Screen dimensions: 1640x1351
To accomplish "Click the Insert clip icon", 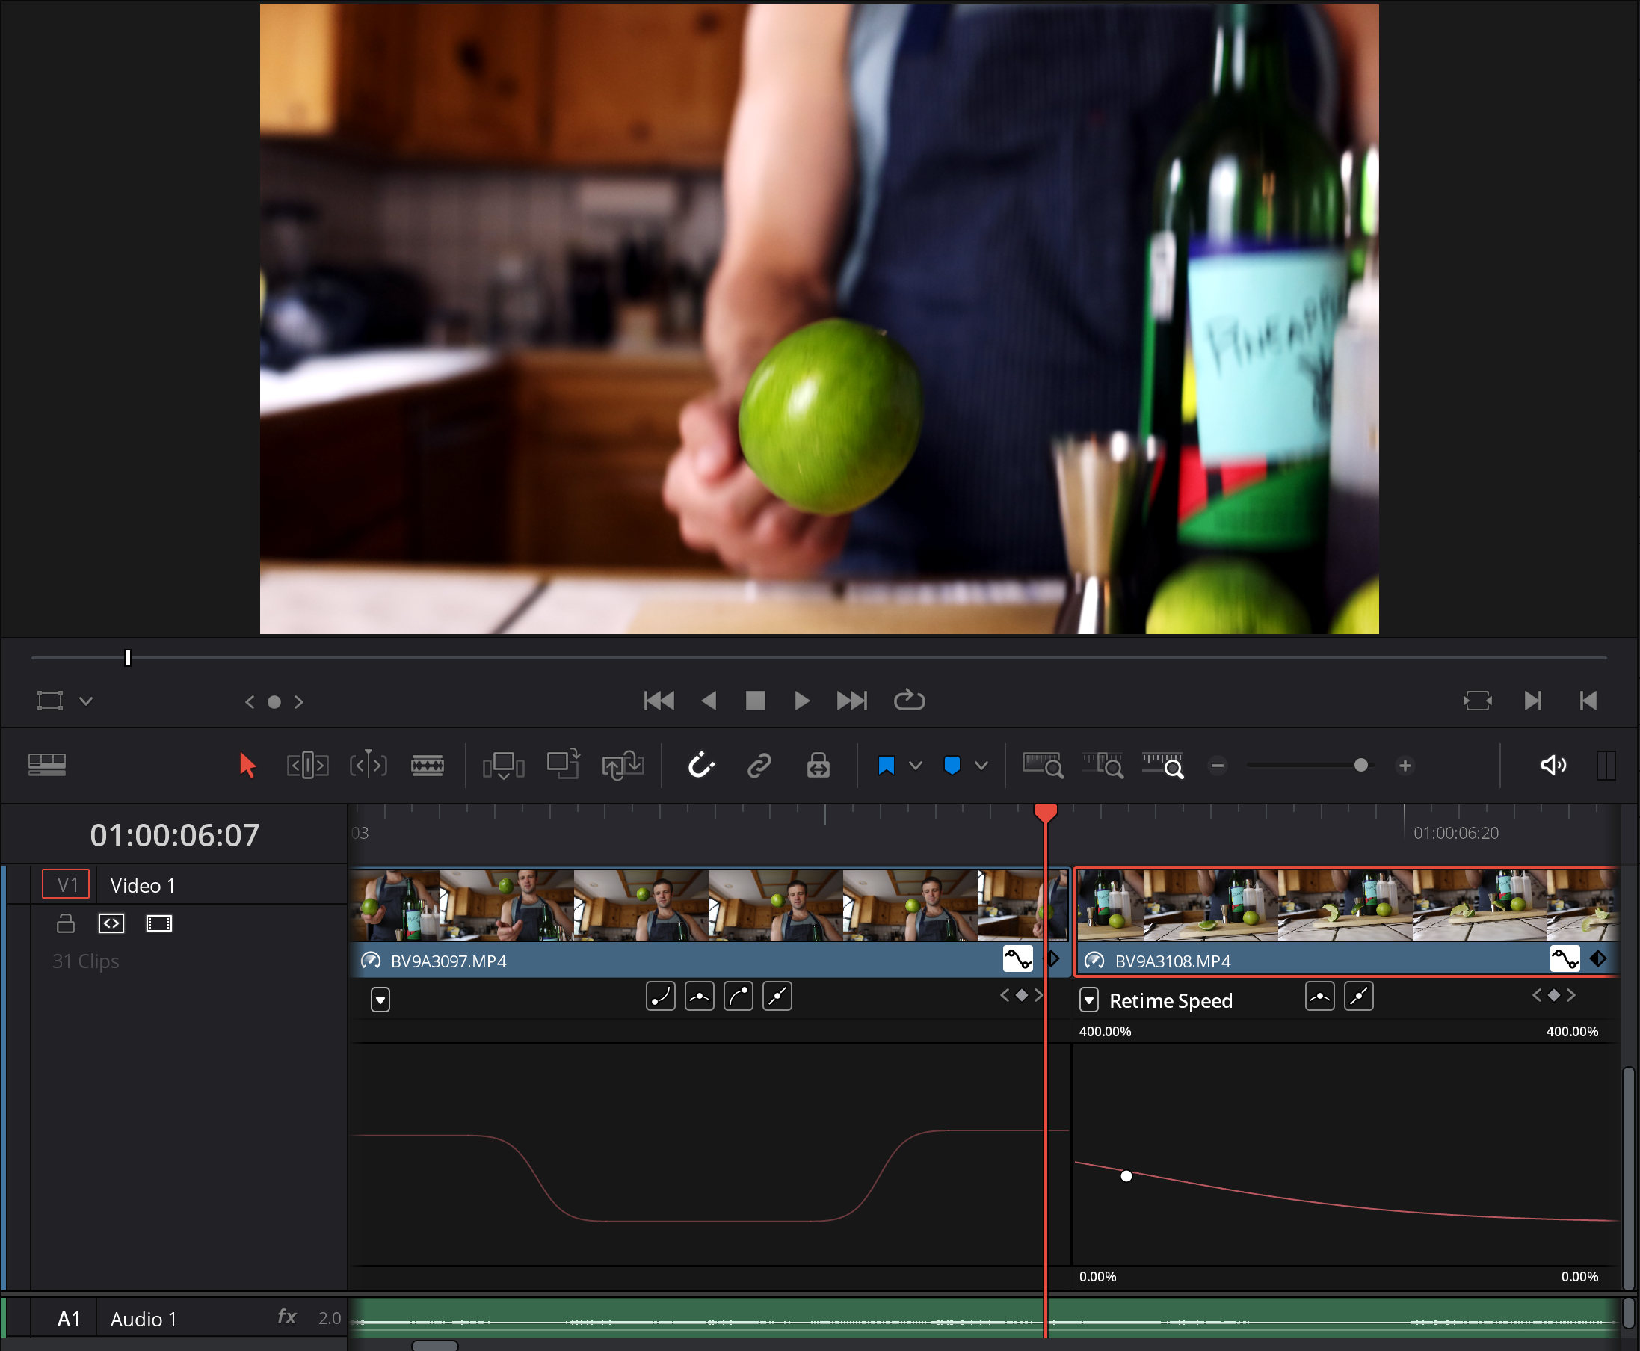I will click(x=503, y=766).
